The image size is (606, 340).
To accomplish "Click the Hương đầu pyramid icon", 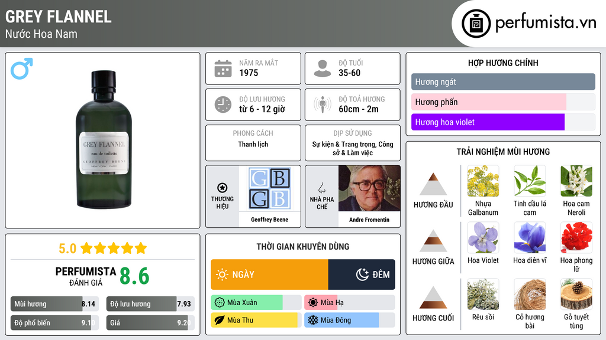I will (433, 184).
